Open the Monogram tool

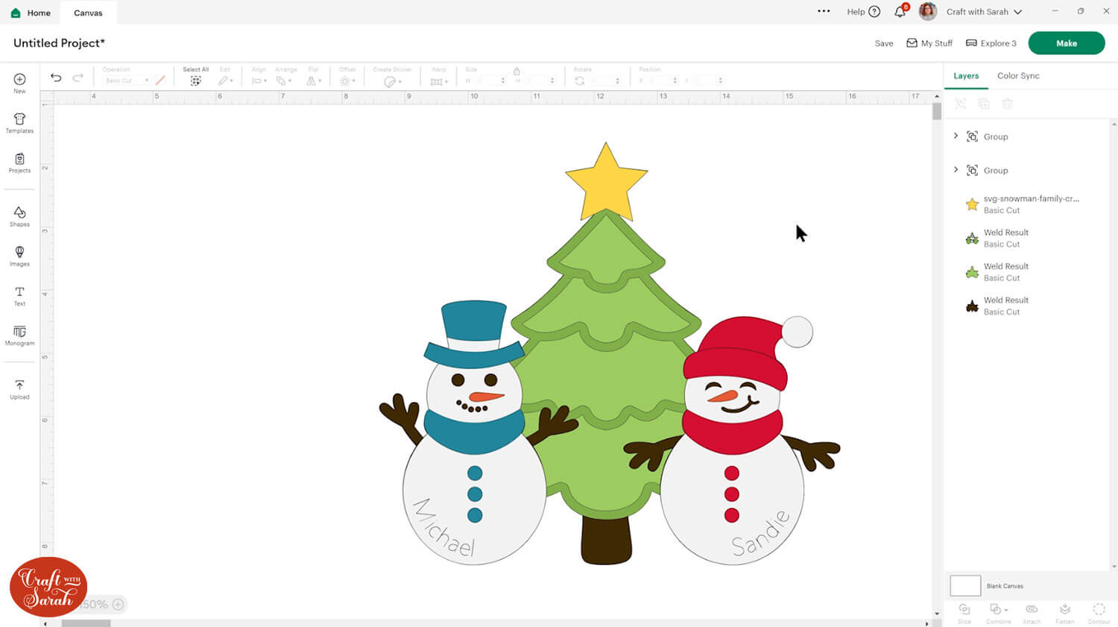[19, 335]
